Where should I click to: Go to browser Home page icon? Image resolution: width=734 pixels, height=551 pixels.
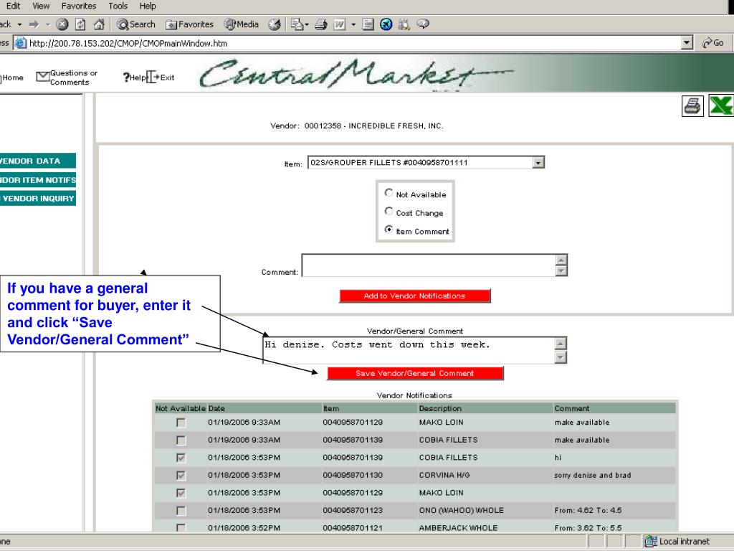tap(99, 24)
